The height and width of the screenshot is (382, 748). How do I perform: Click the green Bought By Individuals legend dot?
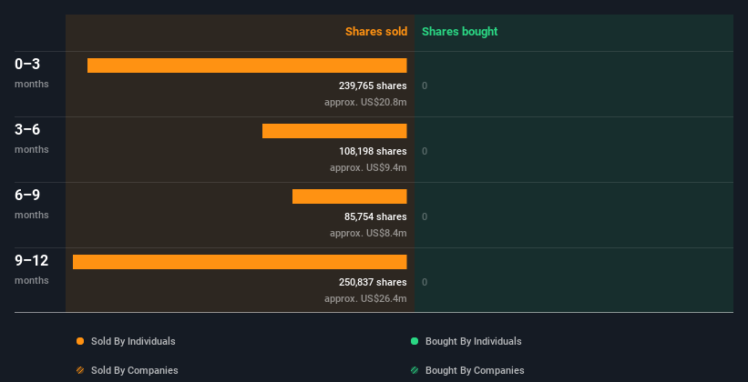(x=415, y=341)
